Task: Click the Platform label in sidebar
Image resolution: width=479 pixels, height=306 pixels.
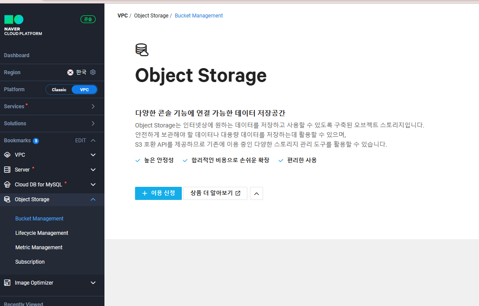Action: [14, 89]
